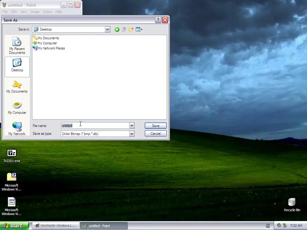
Task: Click the Save As help question button
Action: [x=158, y=20]
